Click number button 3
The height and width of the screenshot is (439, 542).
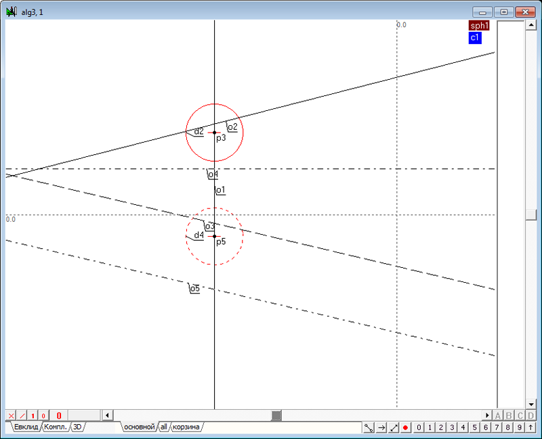(x=452, y=428)
